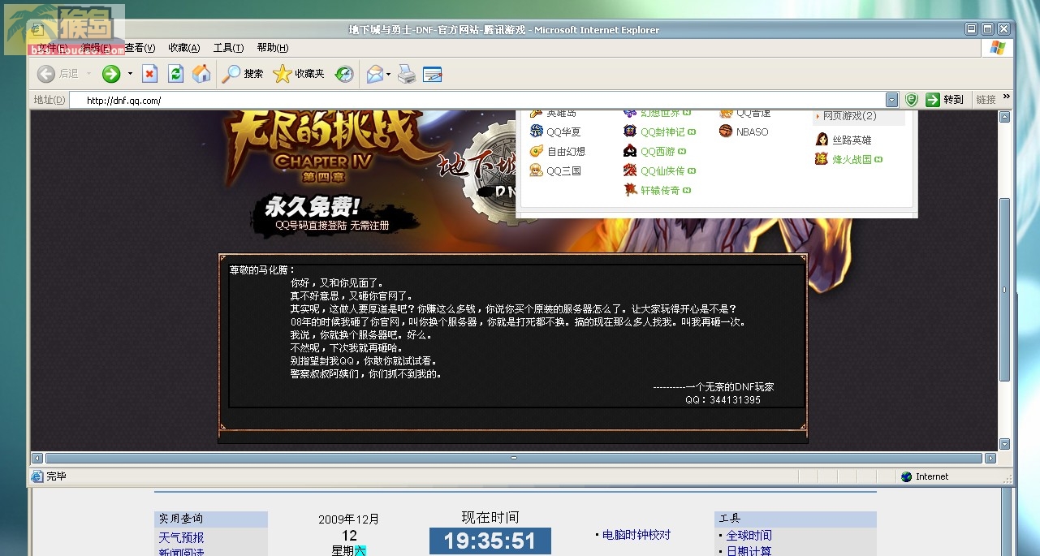This screenshot has height=556, width=1040.
Task: Click the Edit page toolbar icon
Action: tap(432, 74)
